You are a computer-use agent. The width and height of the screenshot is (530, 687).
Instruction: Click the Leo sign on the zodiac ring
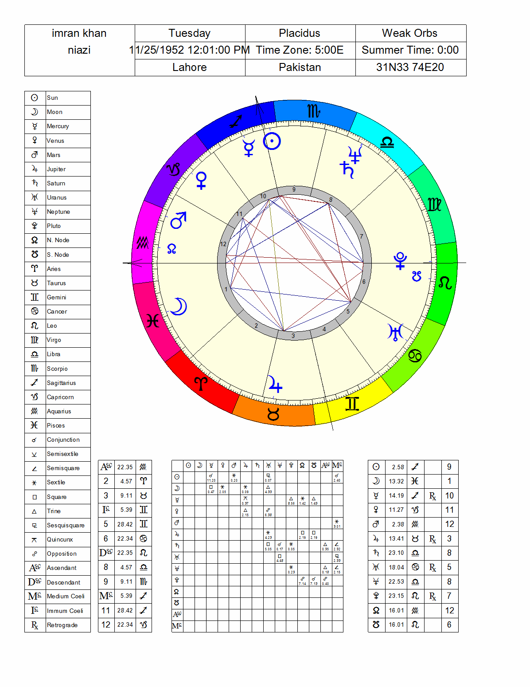(x=445, y=283)
